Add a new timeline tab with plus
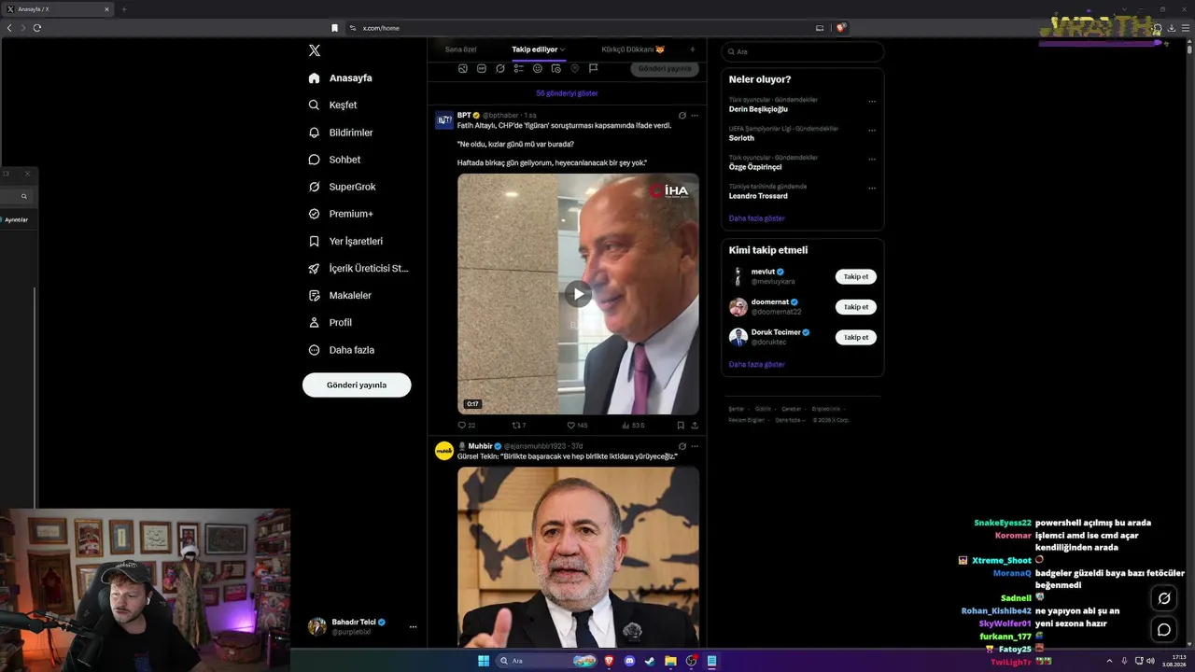Screen dimensions: 1195x672 (692, 49)
